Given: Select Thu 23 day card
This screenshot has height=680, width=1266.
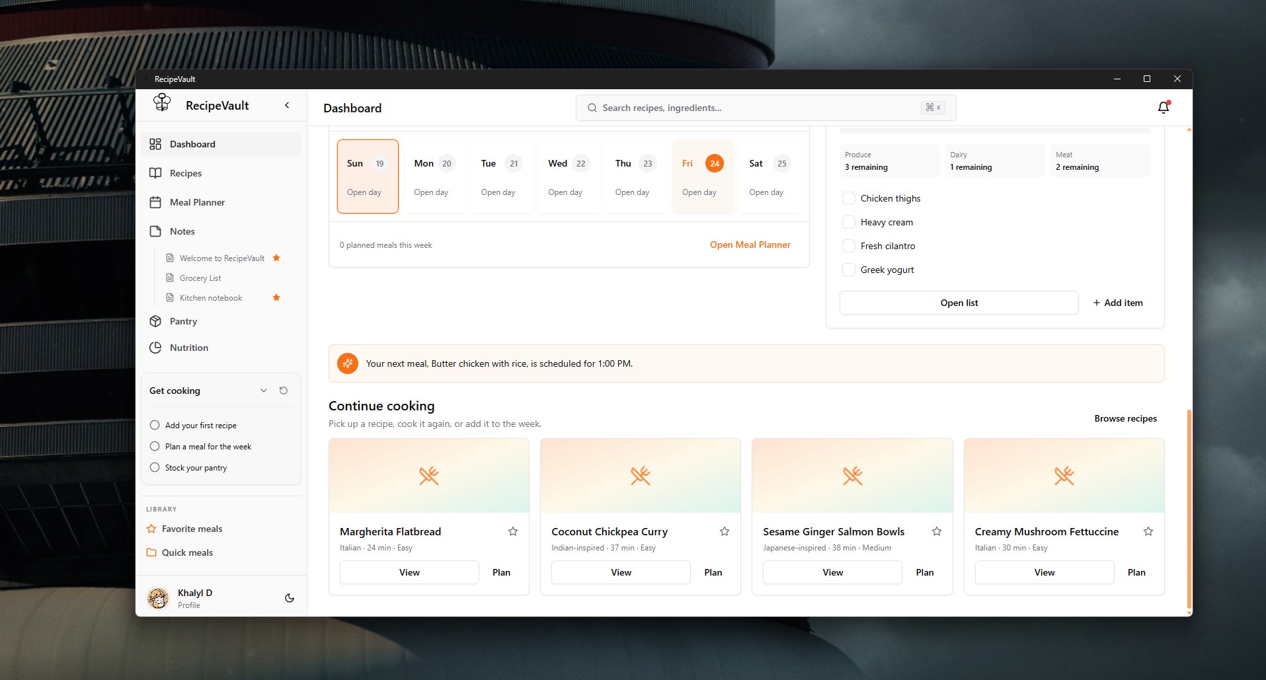Looking at the screenshot, I should coord(636,176).
